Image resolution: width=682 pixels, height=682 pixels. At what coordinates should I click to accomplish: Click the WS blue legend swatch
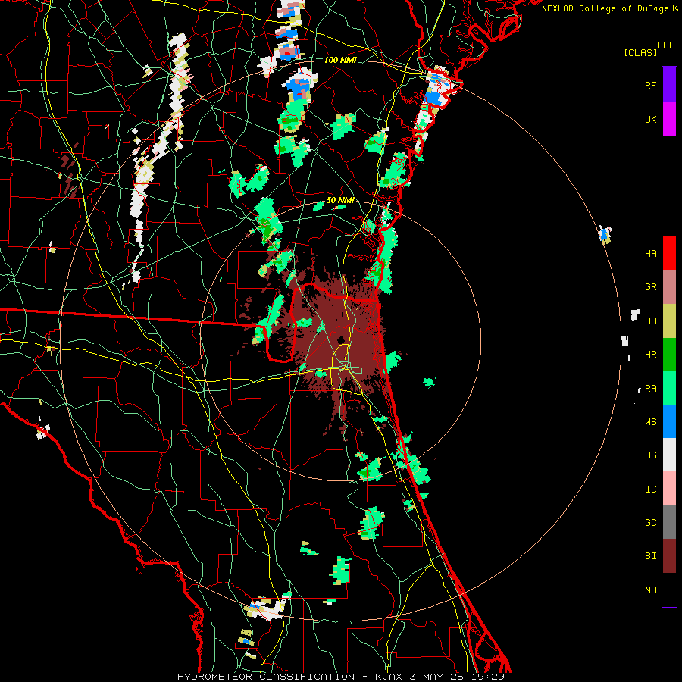[x=669, y=421]
